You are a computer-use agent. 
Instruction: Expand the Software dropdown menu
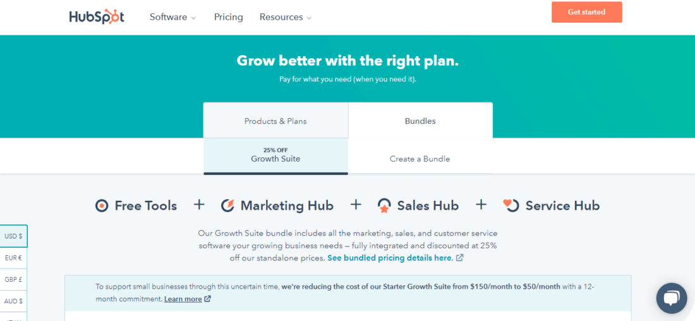173,17
